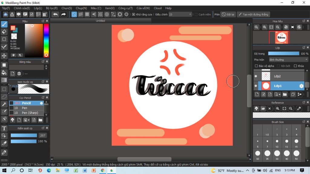This screenshot has width=310, height=174.
Task: Open Pencil brush settings gear
Action: (41, 103)
